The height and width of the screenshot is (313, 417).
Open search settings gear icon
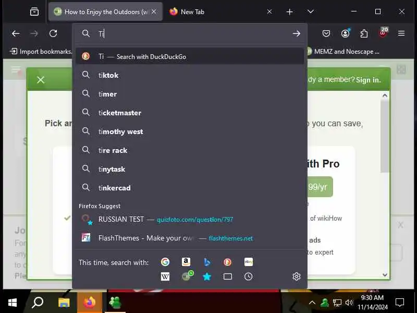tap(296, 276)
